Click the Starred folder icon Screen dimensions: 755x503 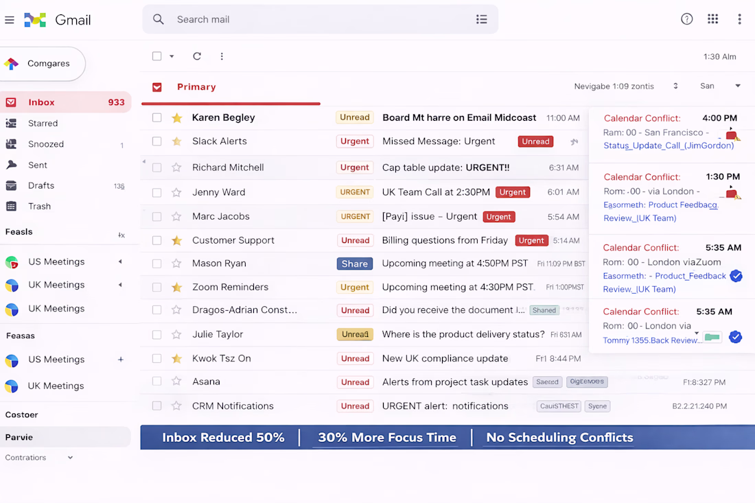(11, 124)
